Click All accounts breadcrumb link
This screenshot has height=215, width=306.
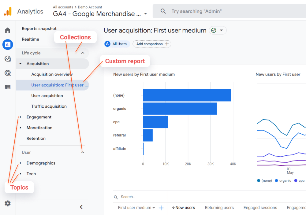point(63,7)
